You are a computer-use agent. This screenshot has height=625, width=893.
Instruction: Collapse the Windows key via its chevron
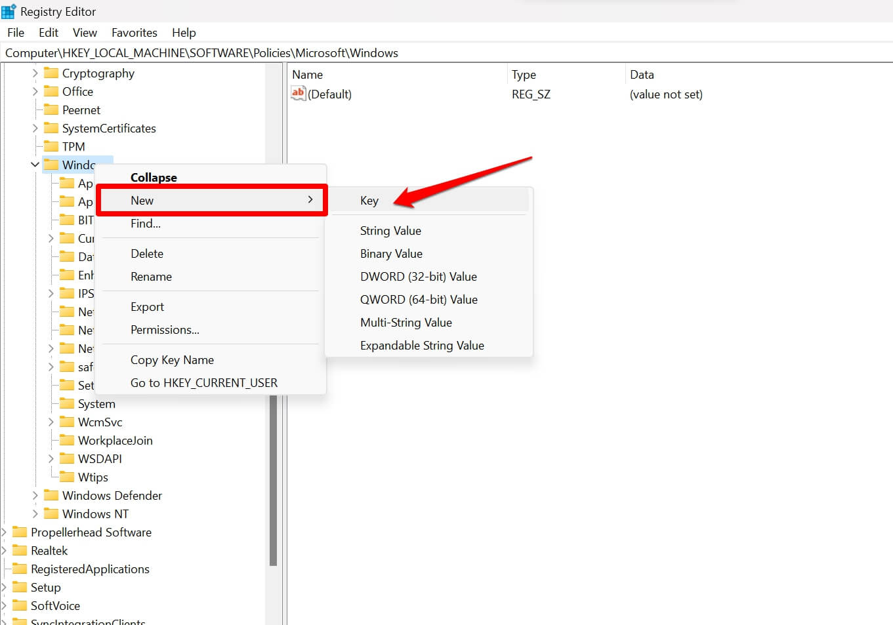35,165
